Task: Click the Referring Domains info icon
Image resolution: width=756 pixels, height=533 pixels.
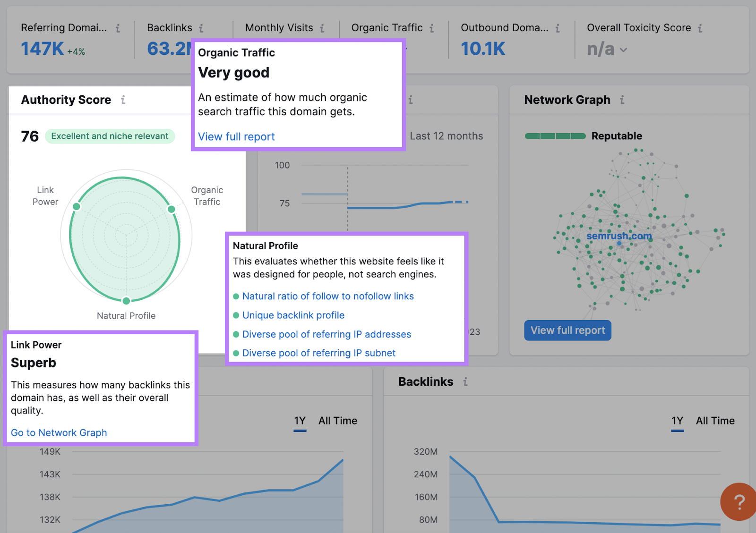Action: pos(118,28)
